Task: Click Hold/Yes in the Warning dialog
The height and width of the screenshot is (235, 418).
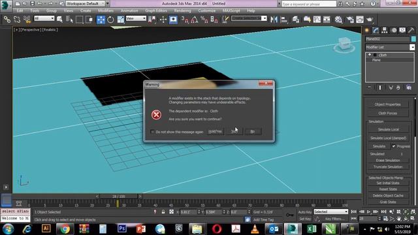Action: 215,132
